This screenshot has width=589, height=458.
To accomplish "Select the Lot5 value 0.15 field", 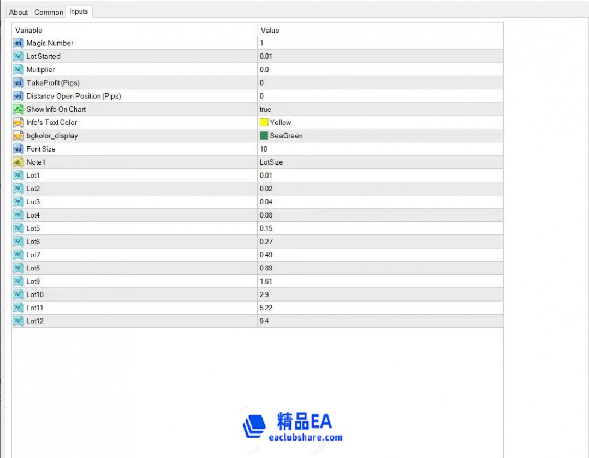I will (x=380, y=228).
